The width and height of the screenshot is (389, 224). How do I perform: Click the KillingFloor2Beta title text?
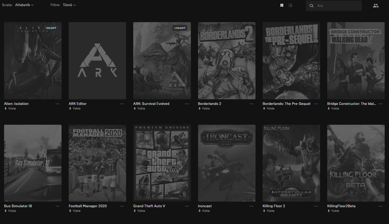click(341, 206)
